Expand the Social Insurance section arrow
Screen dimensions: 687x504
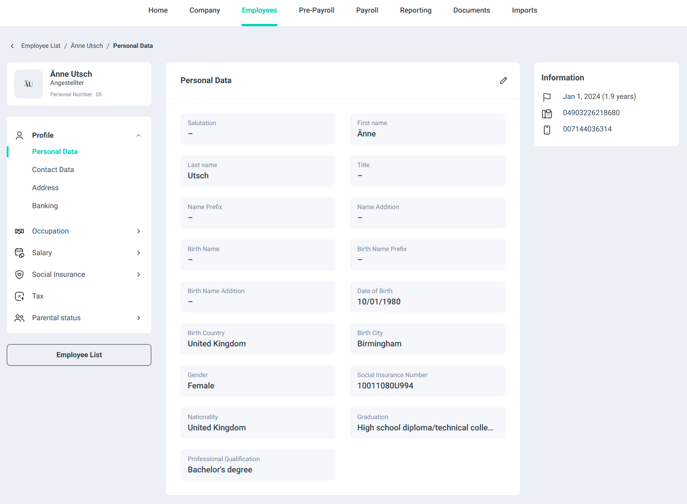pos(139,275)
